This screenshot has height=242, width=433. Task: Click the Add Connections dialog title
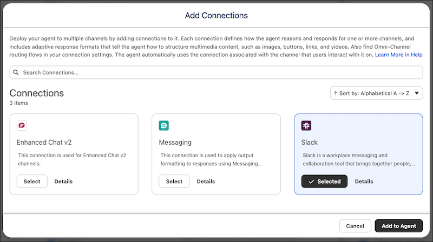click(216, 16)
